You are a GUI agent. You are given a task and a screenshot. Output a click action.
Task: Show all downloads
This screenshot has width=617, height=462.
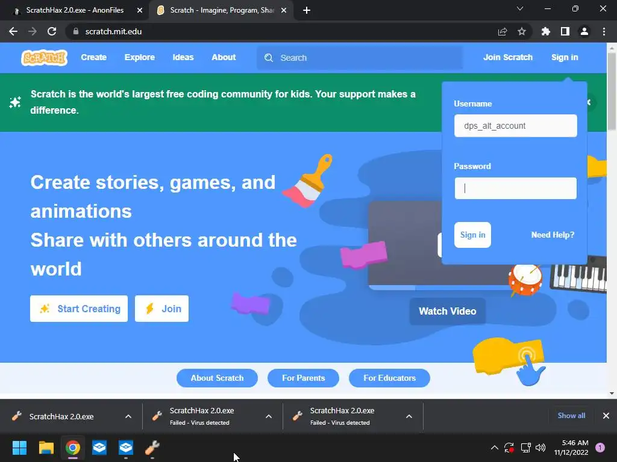point(571,416)
